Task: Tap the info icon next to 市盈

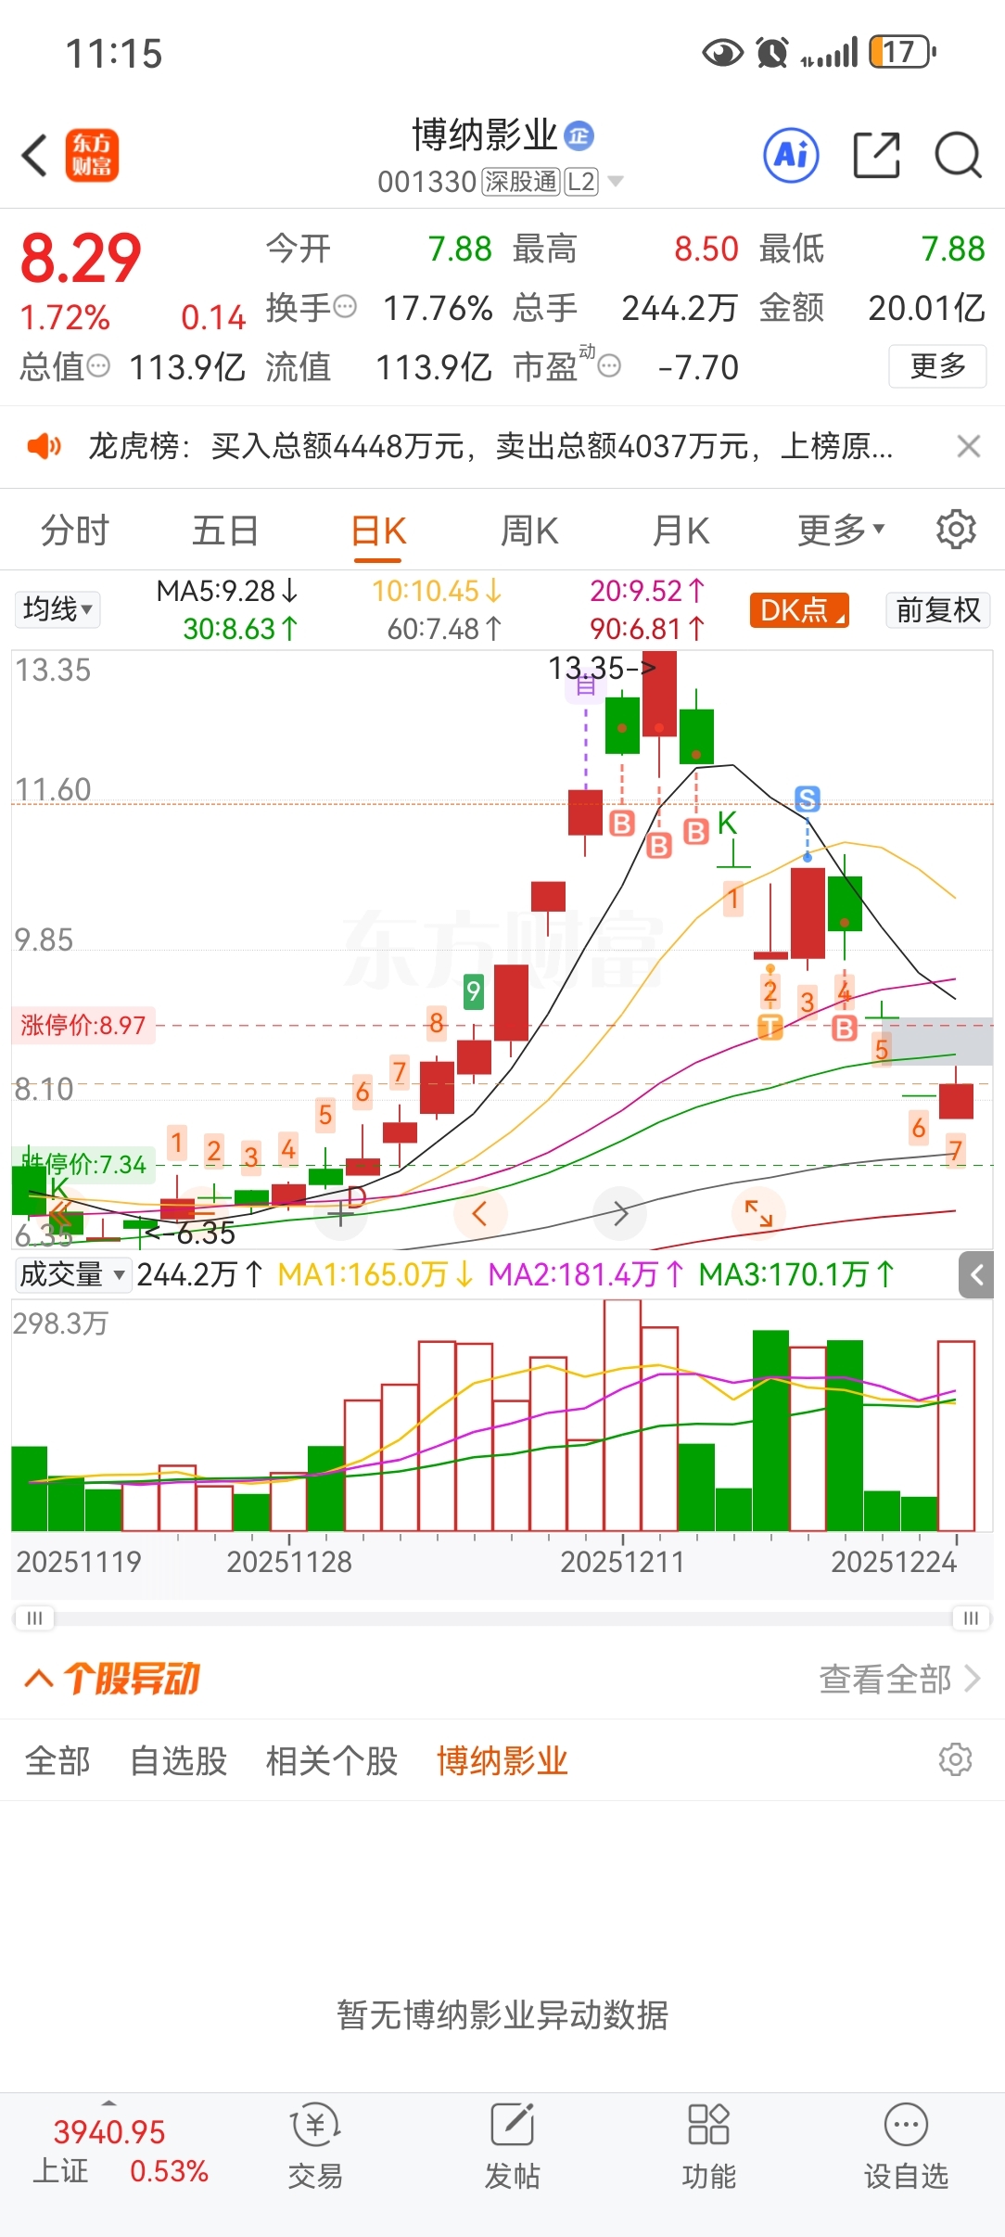Action: pyautogui.click(x=609, y=366)
